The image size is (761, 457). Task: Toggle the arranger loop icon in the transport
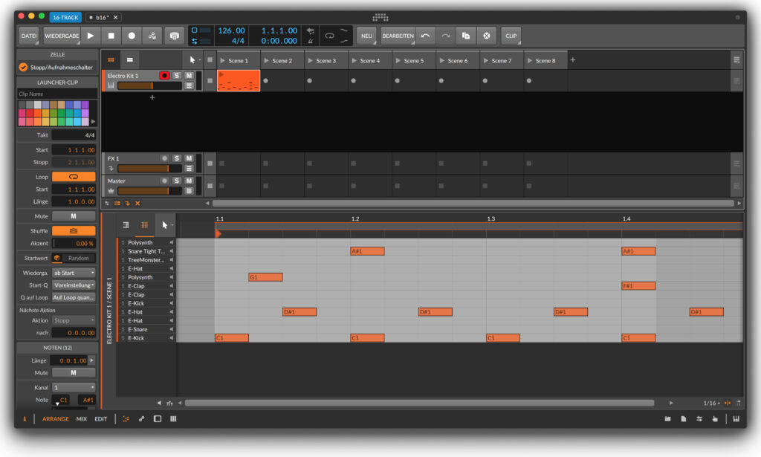pos(329,36)
